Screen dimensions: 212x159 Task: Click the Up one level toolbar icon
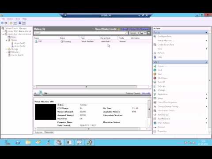11,23
